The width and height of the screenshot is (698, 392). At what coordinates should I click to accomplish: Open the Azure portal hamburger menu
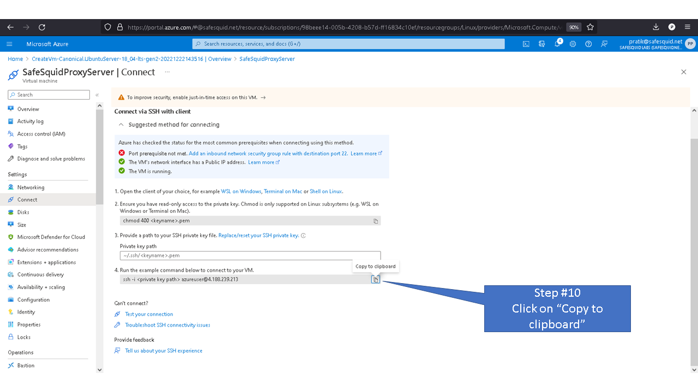[x=9, y=44]
